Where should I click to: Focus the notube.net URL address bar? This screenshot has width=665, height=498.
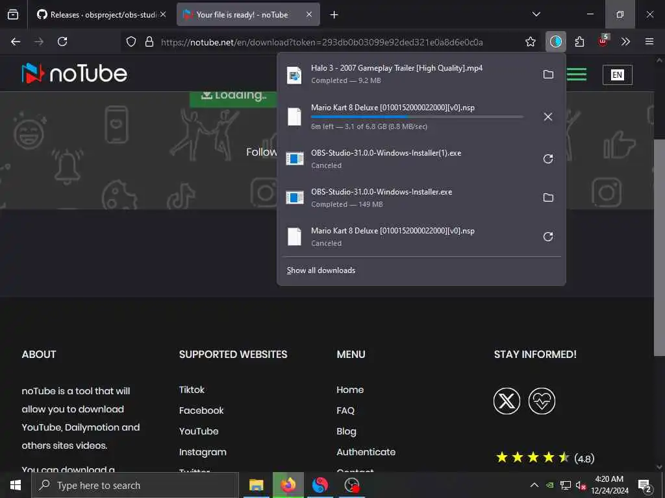pos(321,42)
